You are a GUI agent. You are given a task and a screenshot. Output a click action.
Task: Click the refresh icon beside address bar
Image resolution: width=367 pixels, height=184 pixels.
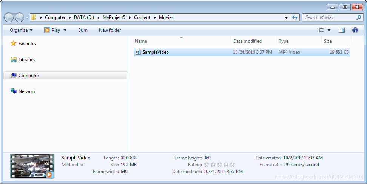[x=295, y=17]
